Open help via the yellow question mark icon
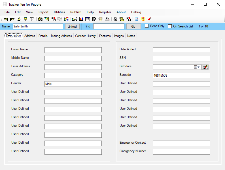 point(143,19)
